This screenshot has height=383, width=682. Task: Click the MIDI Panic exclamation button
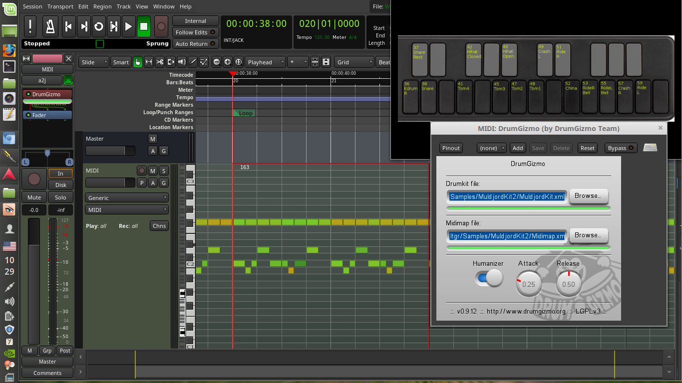[x=30, y=26]
